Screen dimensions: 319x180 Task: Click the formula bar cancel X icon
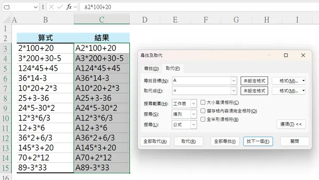coord(51,7)
